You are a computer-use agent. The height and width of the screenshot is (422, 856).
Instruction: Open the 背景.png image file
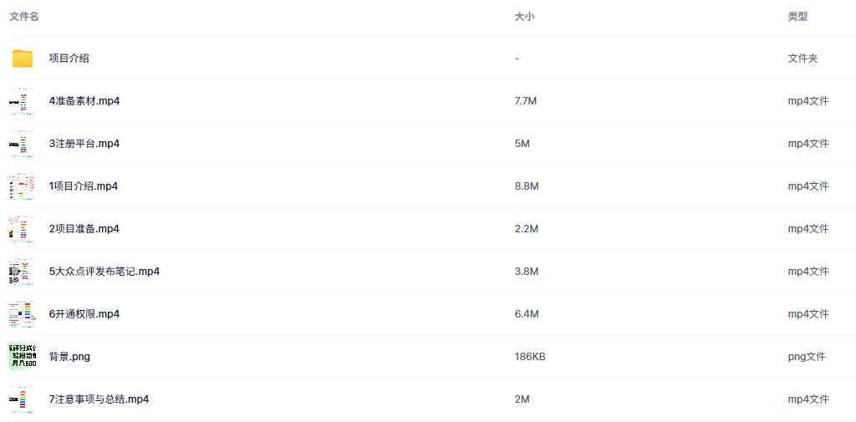[69, 357]
